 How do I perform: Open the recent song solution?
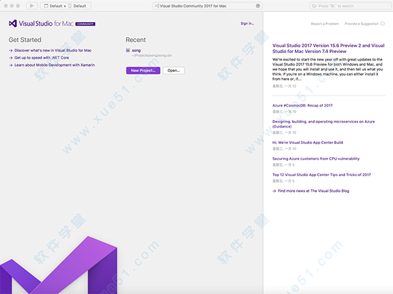136,50
